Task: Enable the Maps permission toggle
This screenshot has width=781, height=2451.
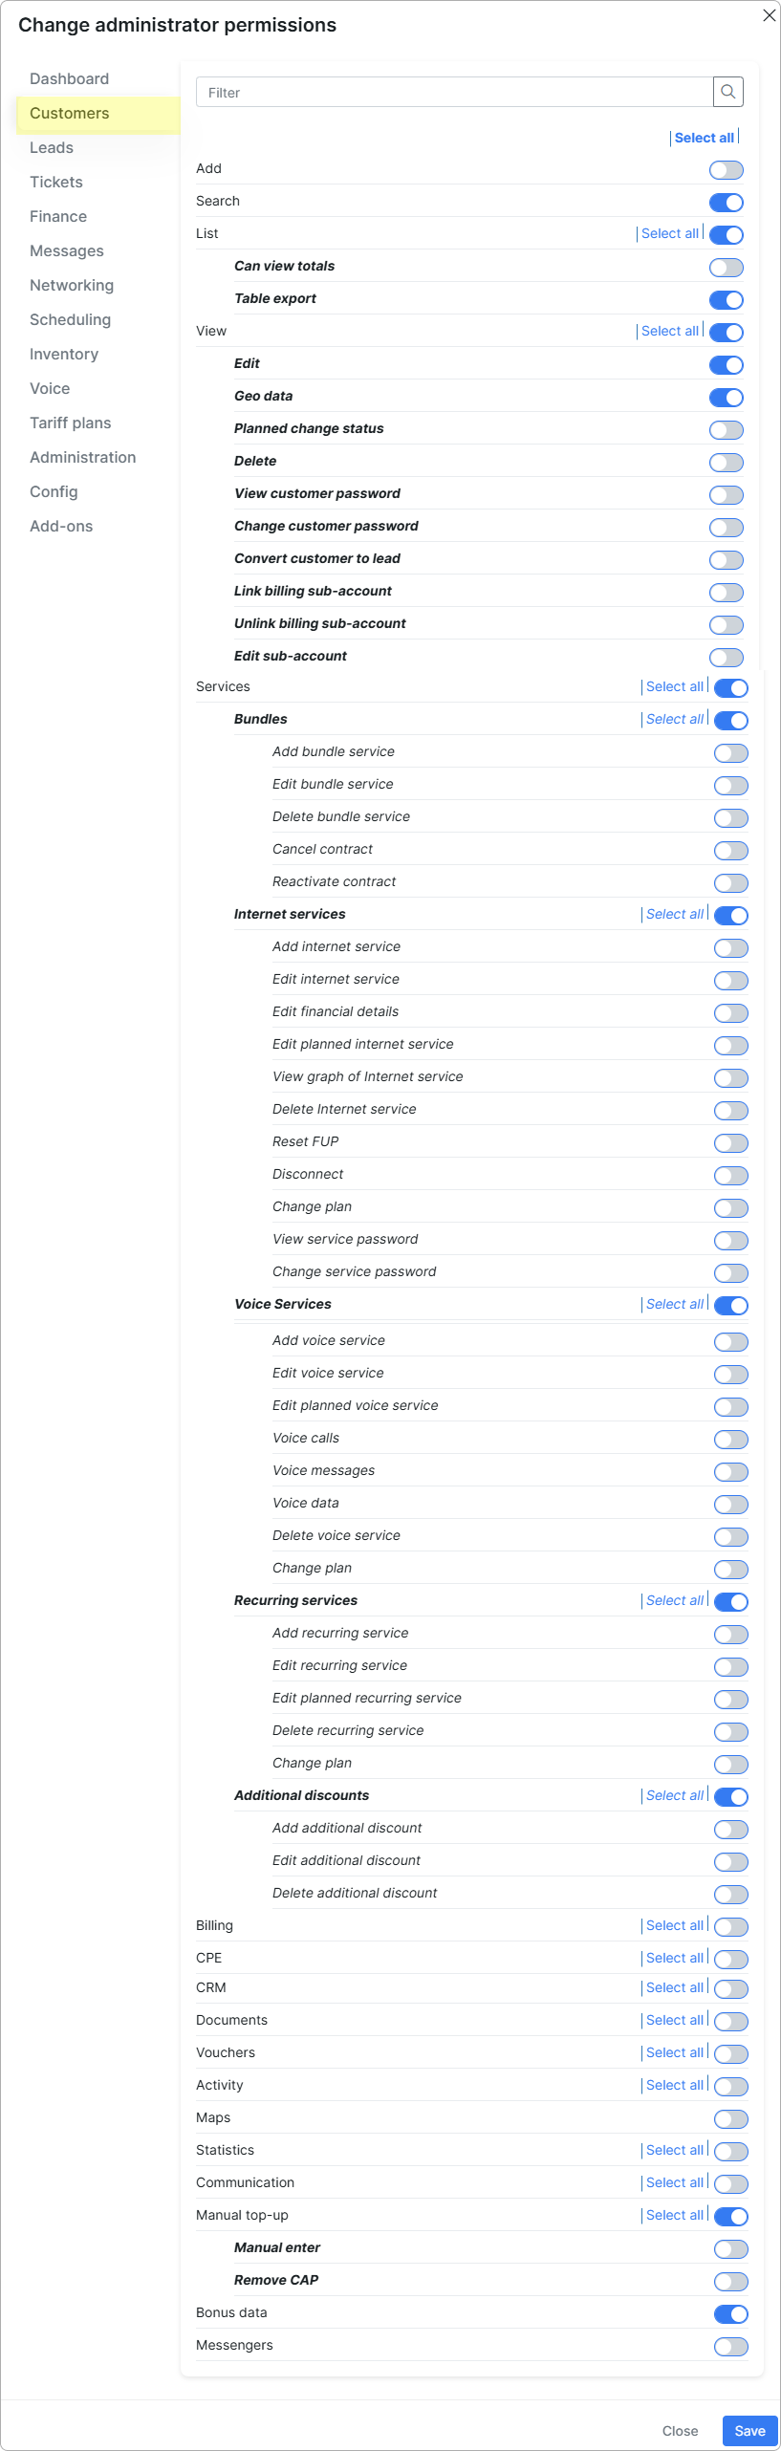Action: pos(731,2119)
